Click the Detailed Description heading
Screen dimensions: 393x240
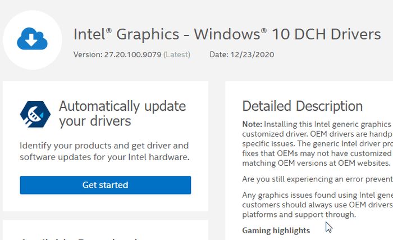click(302, 106)
